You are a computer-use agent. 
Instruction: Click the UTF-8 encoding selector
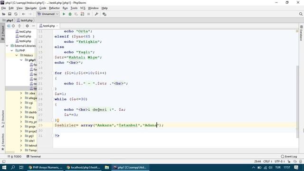coord(280,161)
